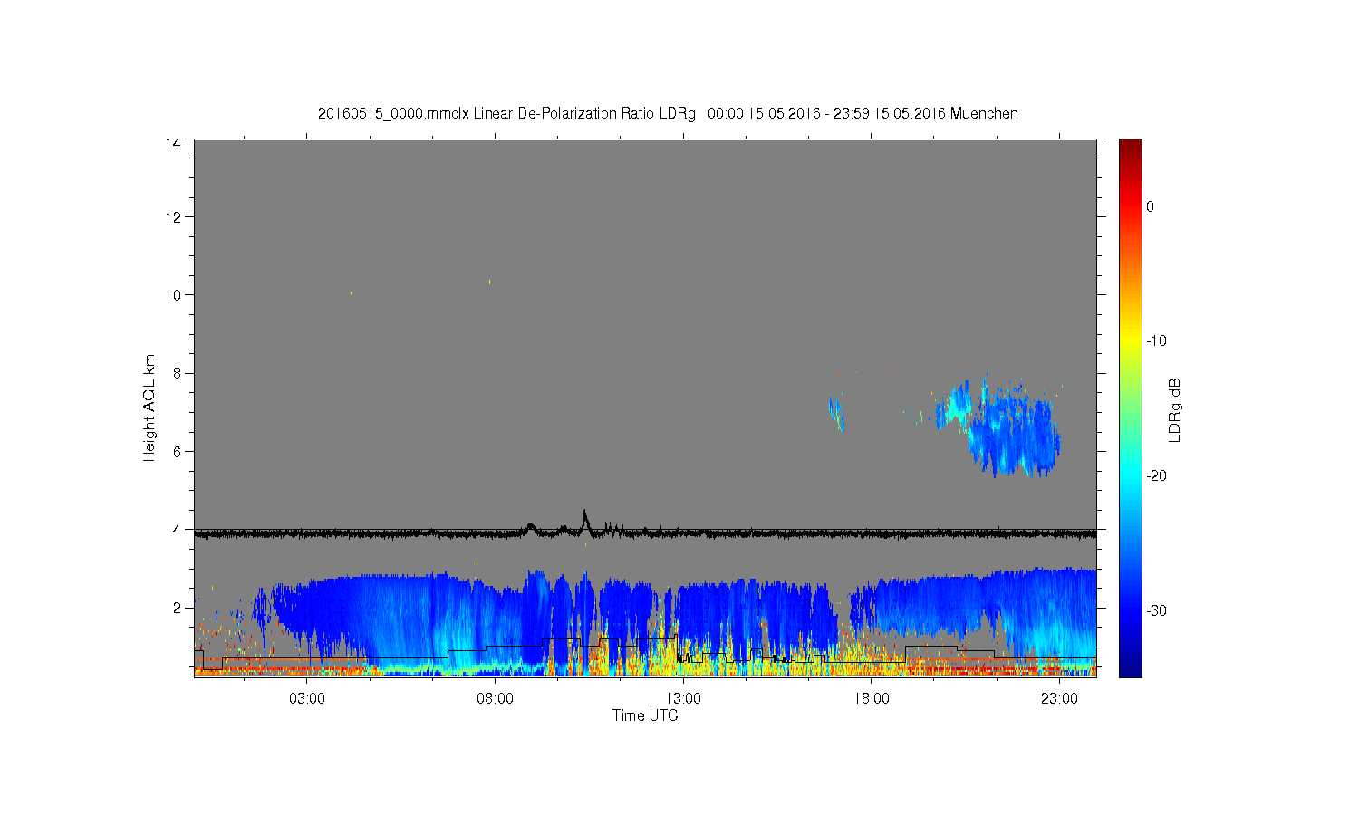
Task: Click the height tick label '10'
Action: (173, 295)
